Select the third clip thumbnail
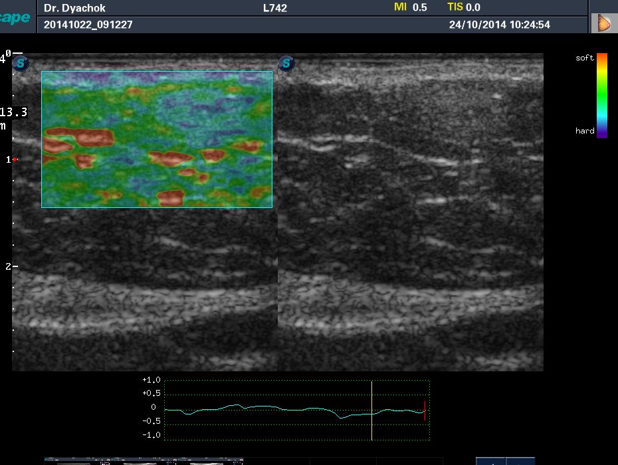 pos(211,461)
